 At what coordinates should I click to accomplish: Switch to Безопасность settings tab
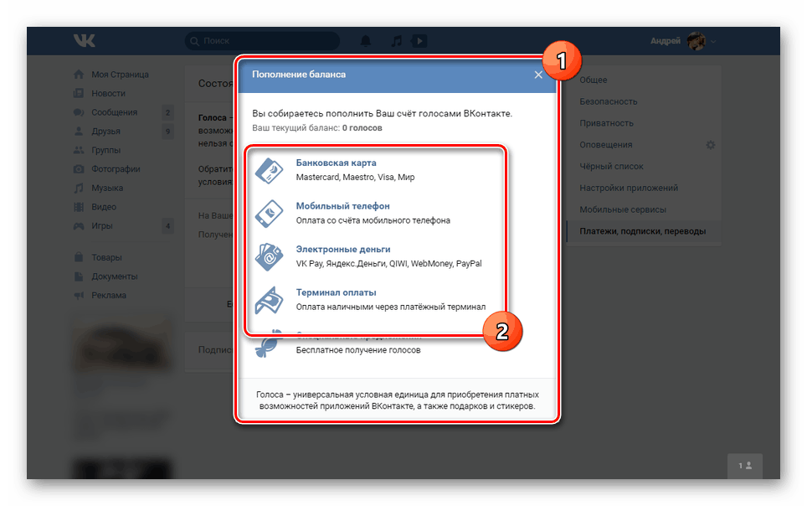point(609,101)
